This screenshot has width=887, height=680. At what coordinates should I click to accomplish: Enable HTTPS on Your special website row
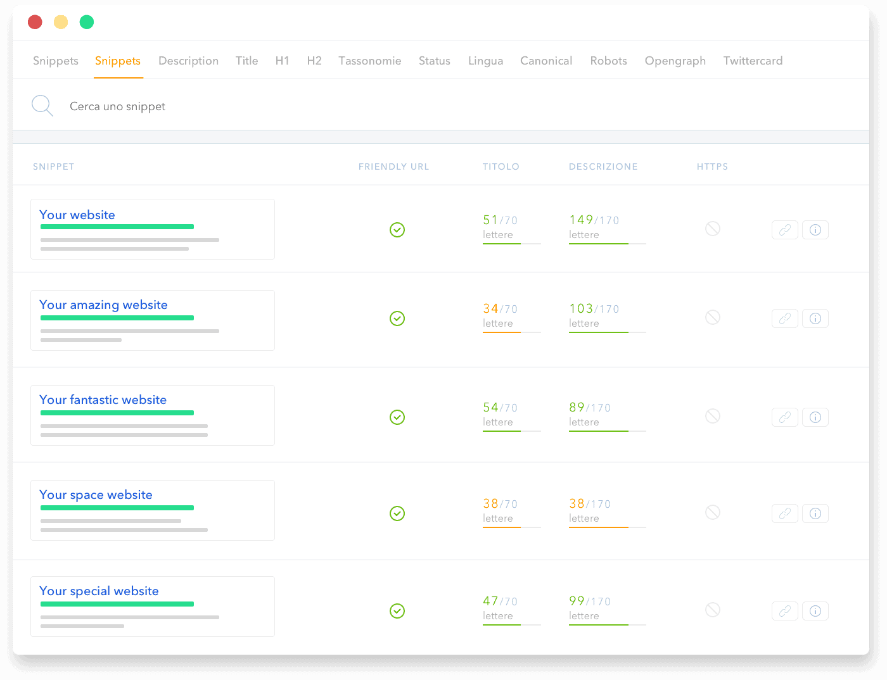[x=712, y=610]
